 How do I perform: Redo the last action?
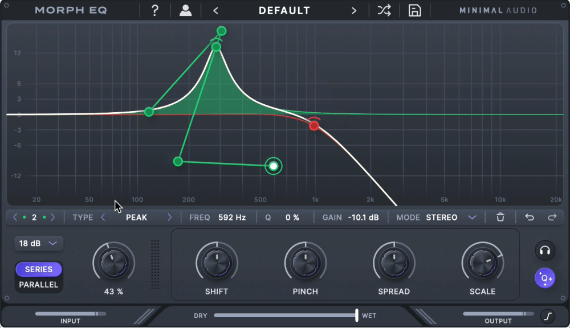552,217
